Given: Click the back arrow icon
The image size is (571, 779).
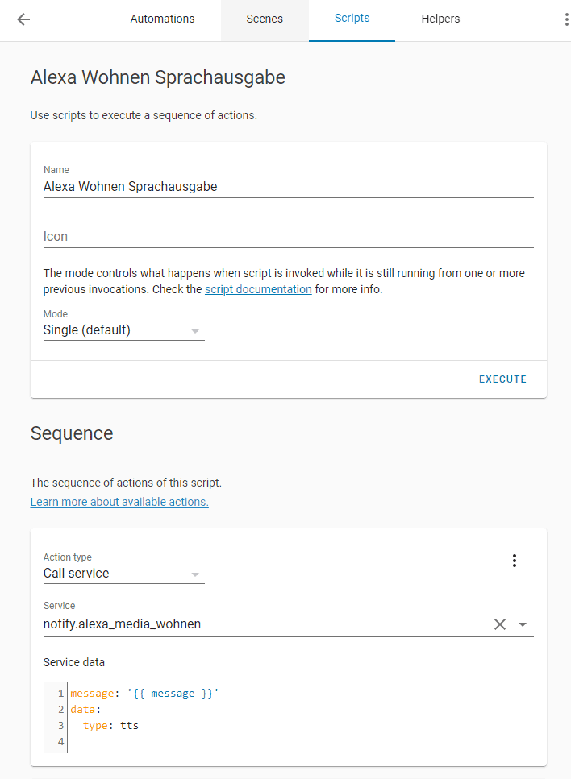Looking at the screenshot, I should (23, 19).
